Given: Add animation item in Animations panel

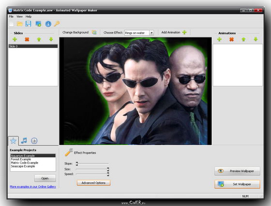Looking at the screenshot, I should [220, 39].
